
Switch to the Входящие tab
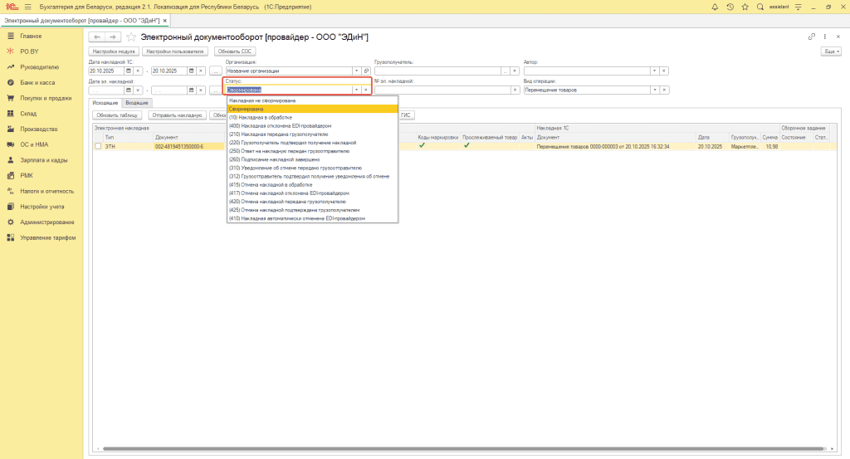point(137,102)
